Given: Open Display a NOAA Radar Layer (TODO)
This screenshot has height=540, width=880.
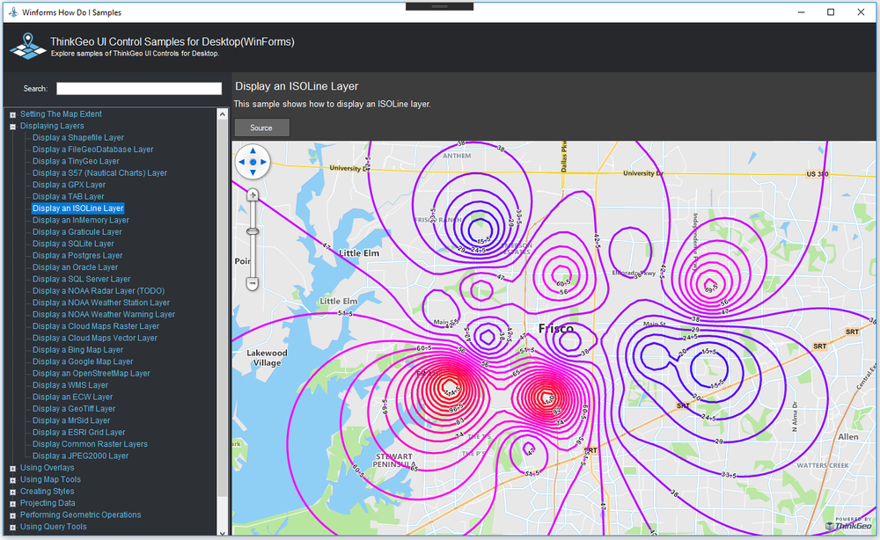Looking at the screenshot, I should (x=99, y=290).
